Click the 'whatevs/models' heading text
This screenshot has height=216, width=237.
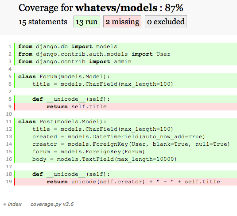[x=117, y=8]
